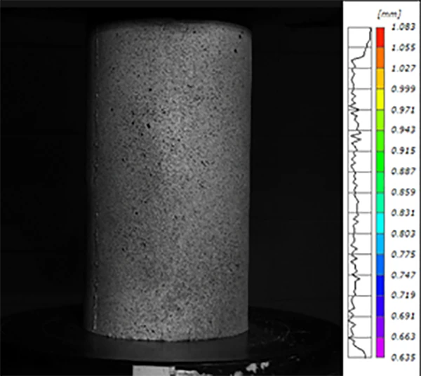Click the [mm] unit label above the legend
The width and height of the screenshot is (421, 376).
pyautogui.click(x=389, y=14)
